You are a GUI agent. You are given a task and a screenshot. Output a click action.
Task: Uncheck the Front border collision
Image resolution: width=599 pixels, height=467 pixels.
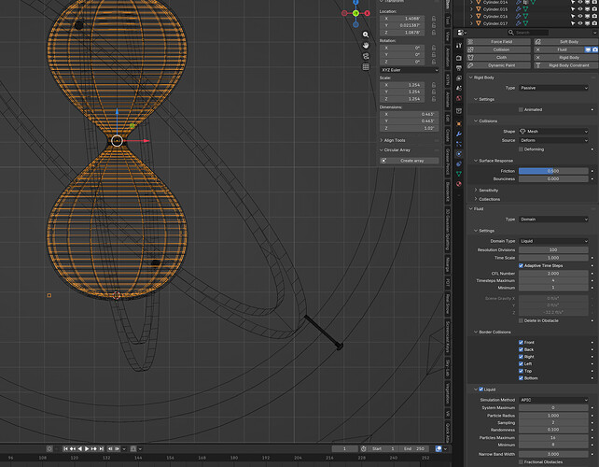coord(521,343)
